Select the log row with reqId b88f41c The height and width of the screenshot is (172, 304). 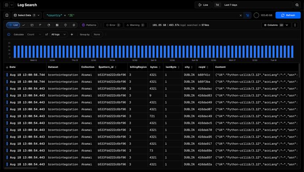coord(151,75)
